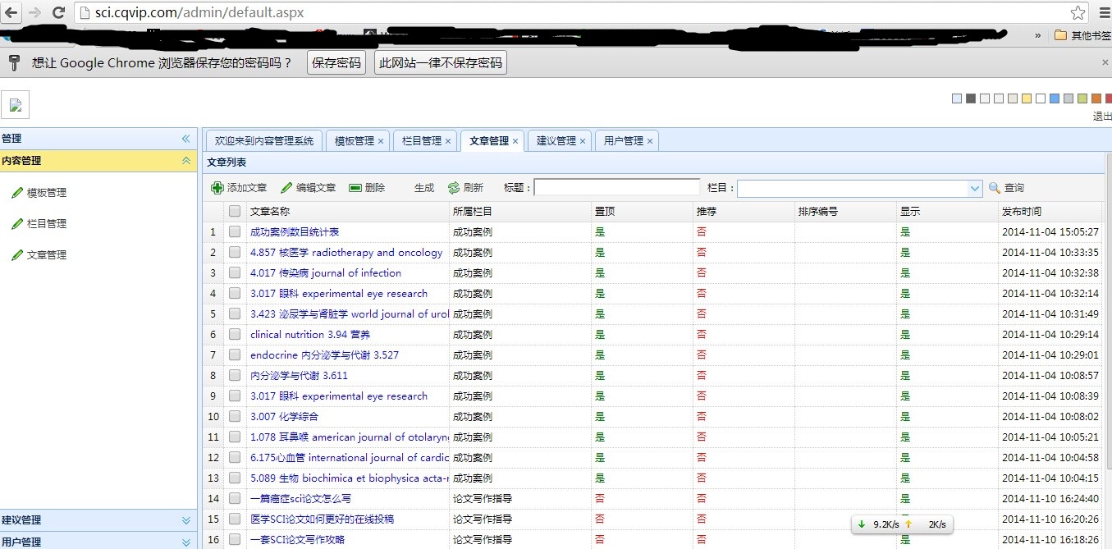
Task: Click the 此网站一律不保存密码 button
Action: [x=440, y=62]
